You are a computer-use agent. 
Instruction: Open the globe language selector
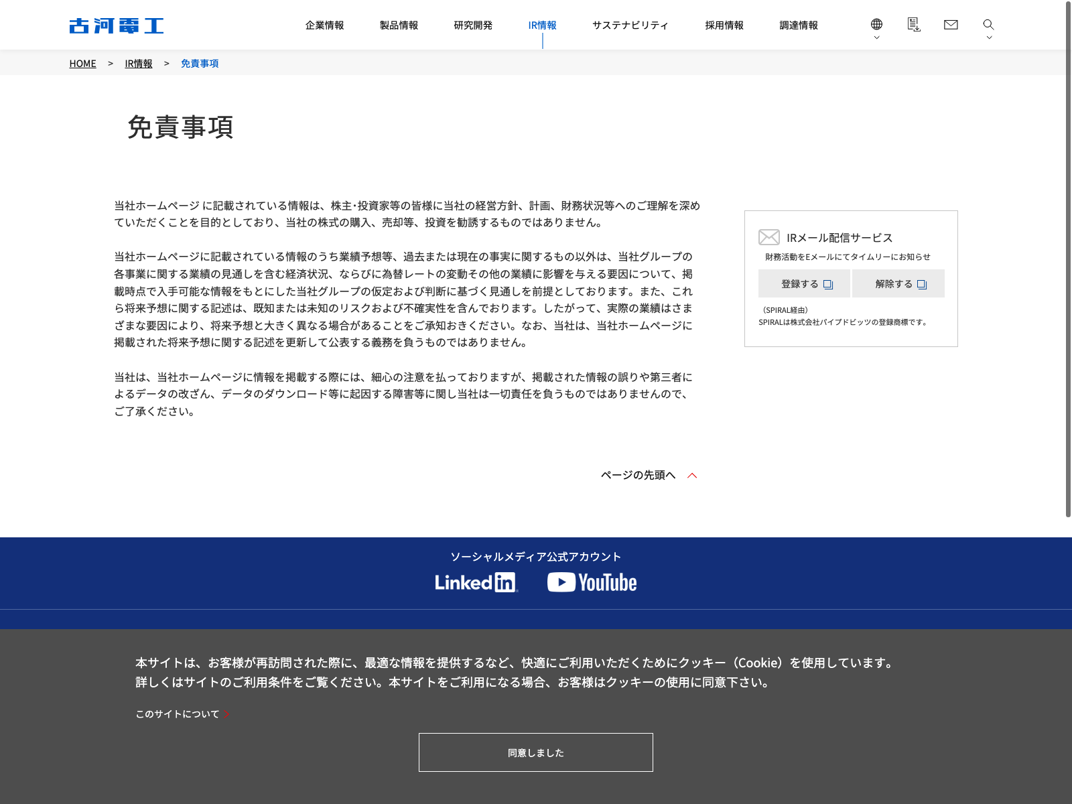point(876,24)
